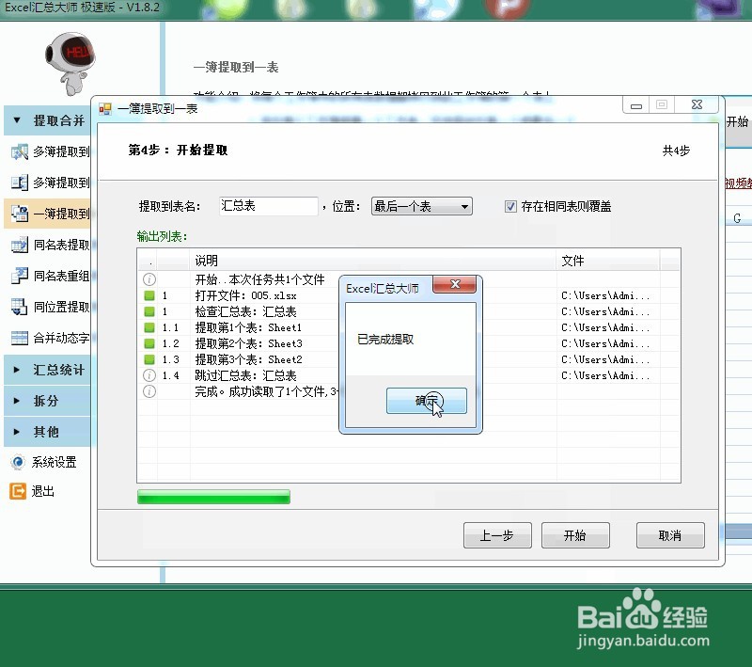Click the 取消 button

670,535
